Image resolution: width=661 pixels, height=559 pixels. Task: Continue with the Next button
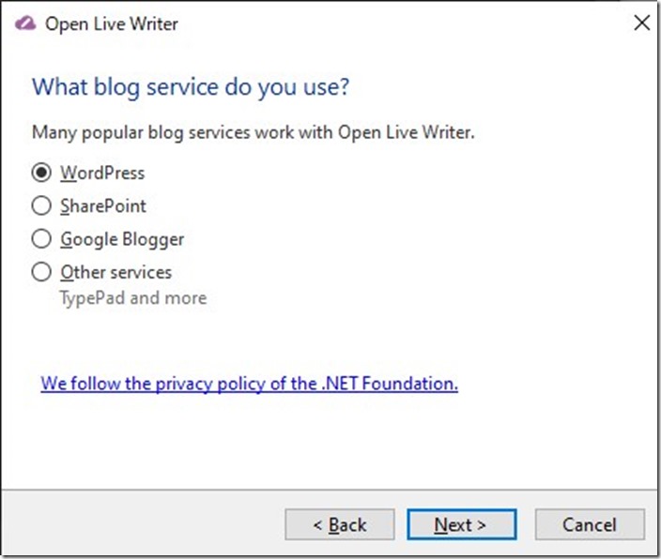coord(462,524)
